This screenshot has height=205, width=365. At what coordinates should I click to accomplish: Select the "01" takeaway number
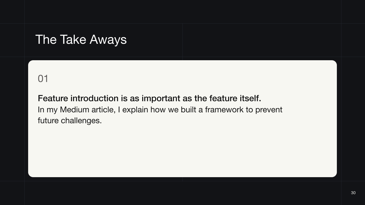[x=43, y=79]
